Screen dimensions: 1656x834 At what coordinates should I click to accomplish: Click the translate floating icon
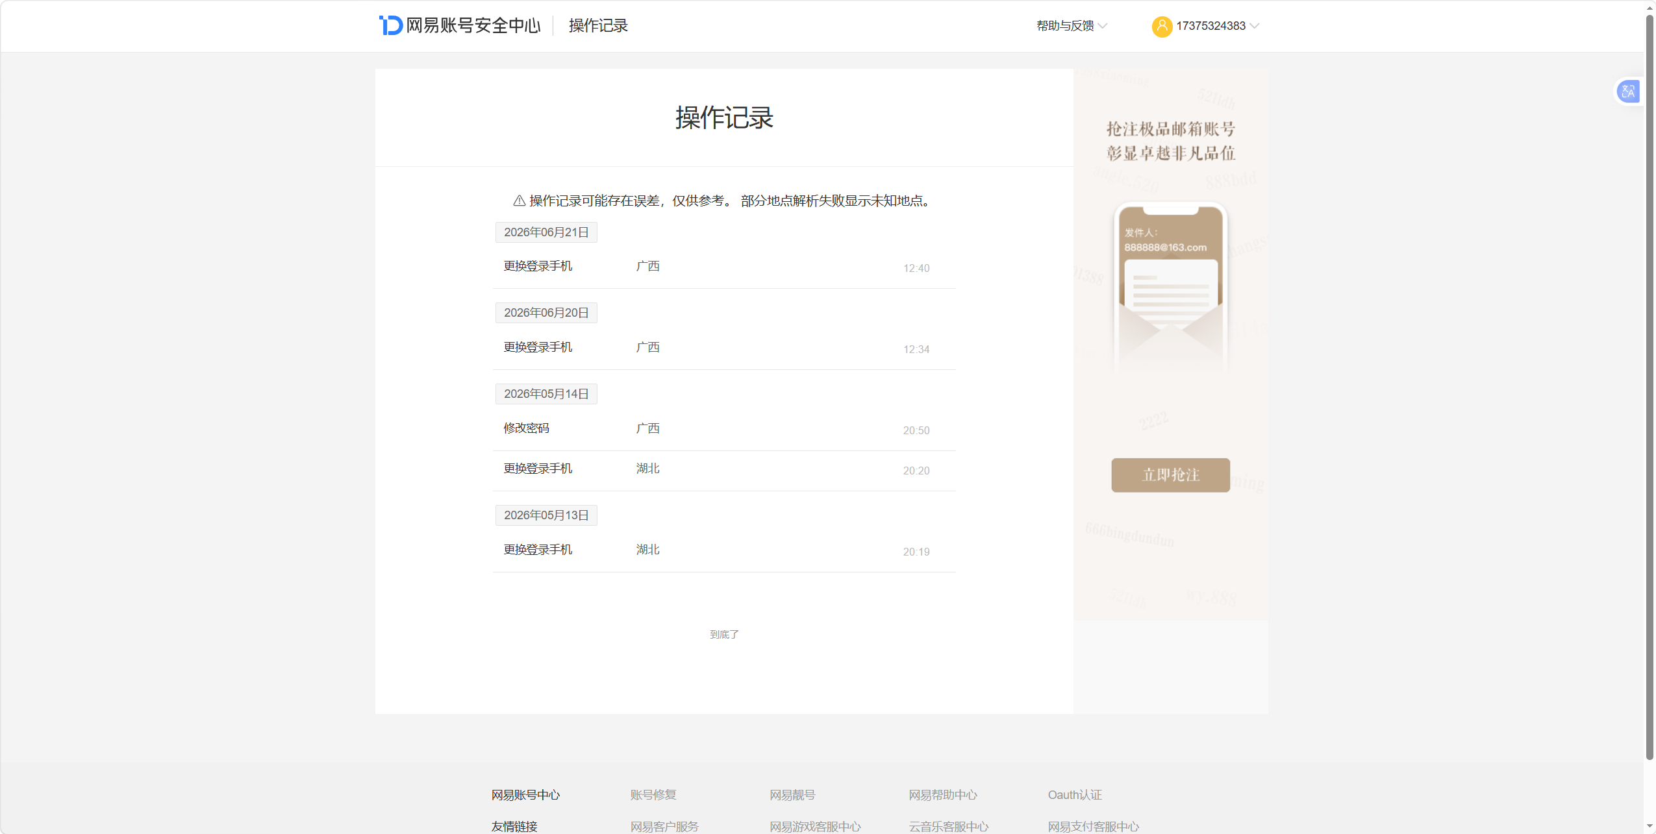pyautogui.click(x=1628, y=92)
